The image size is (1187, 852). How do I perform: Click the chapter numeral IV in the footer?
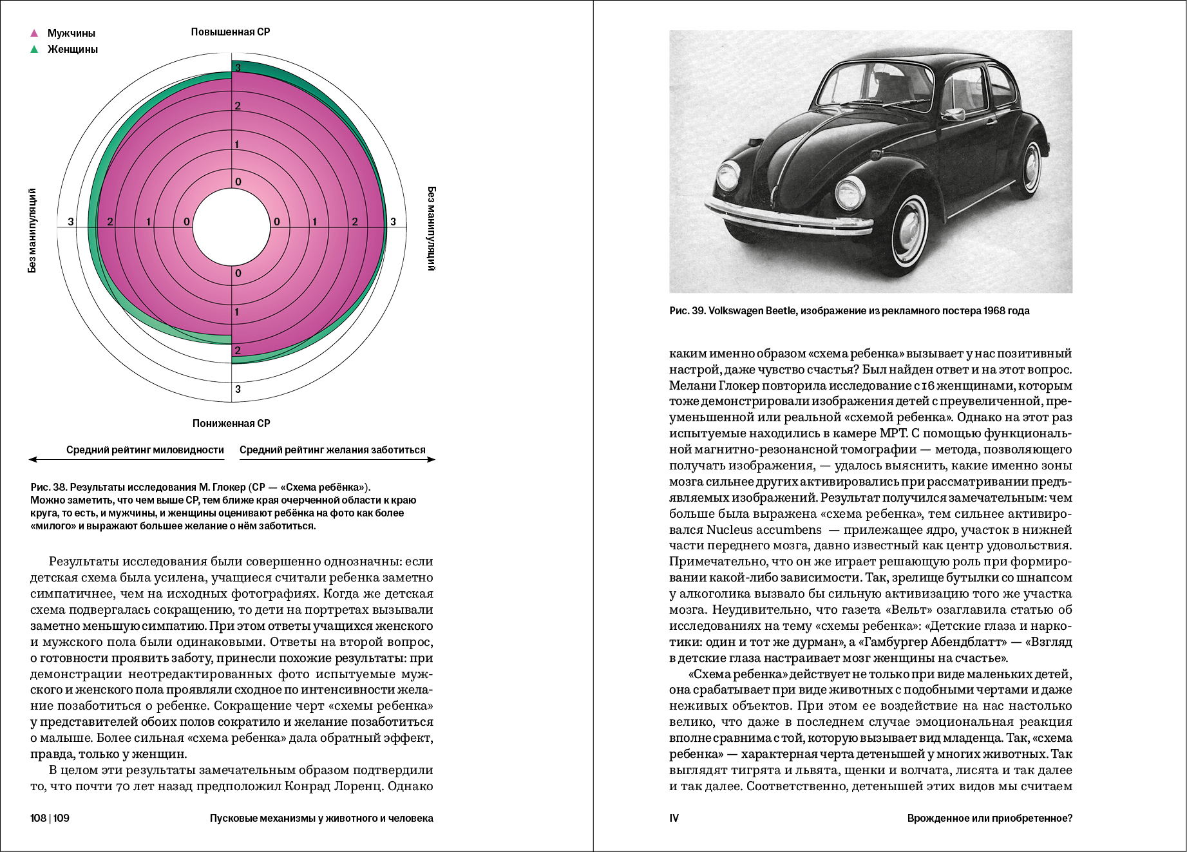pyautogui.click(x=674, y=818)
